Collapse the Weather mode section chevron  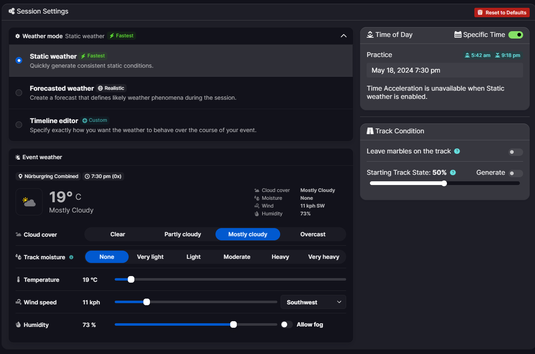pyautogui.click(x=344, y=36)
